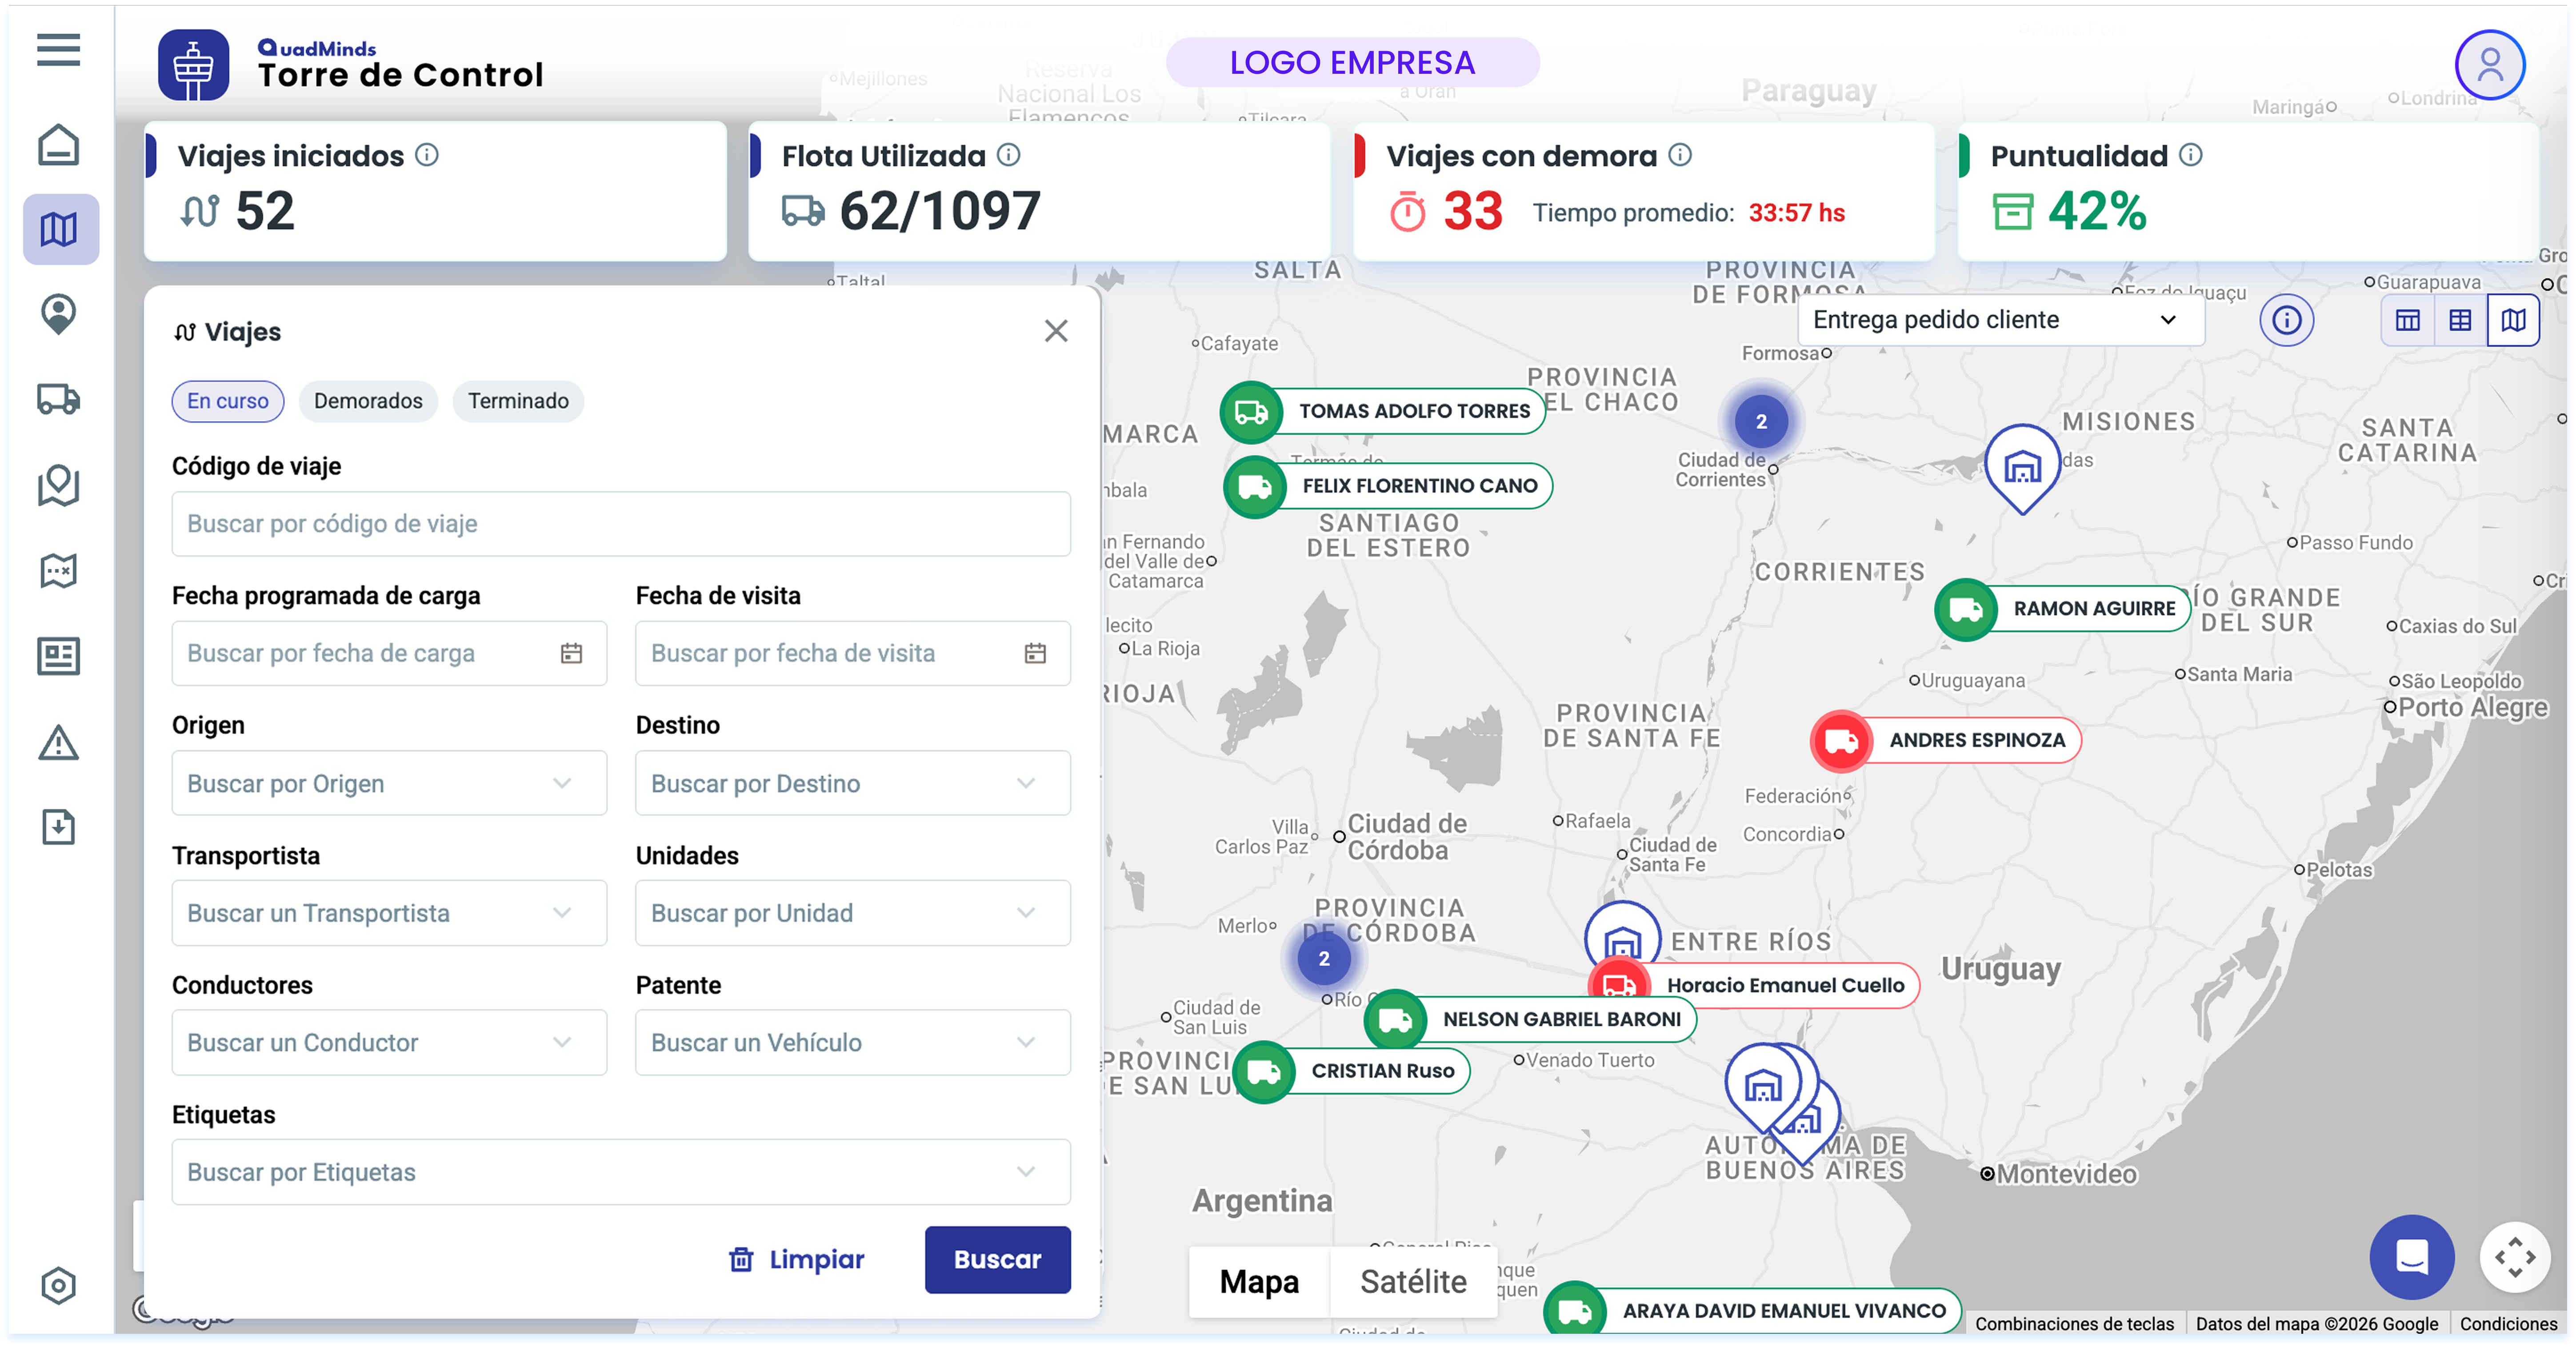
Task: Click the chat support bubble icon
Action: (x=2411, y=1256)
